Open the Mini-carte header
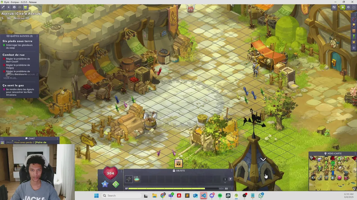The width and height of the screenshot is (357, 200). point(333,153)
